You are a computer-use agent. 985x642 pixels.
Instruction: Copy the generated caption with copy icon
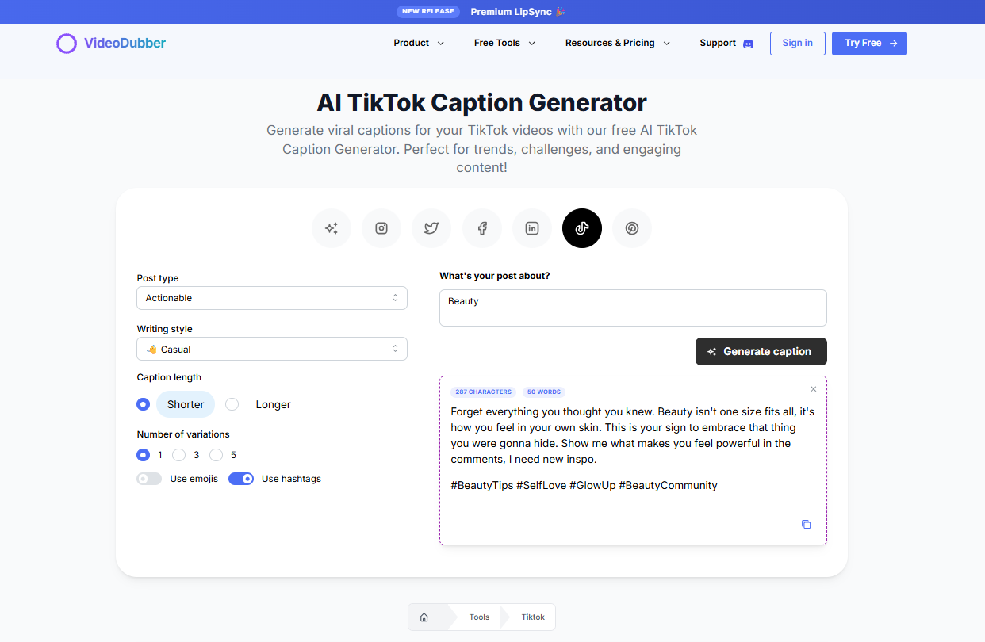coord(806,525)
